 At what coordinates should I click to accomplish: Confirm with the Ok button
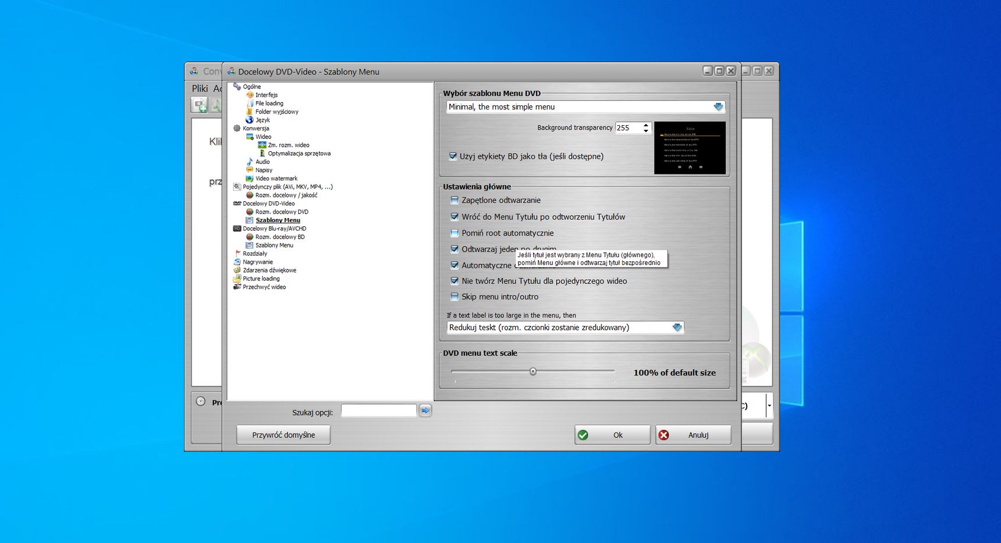click(612, 435)
